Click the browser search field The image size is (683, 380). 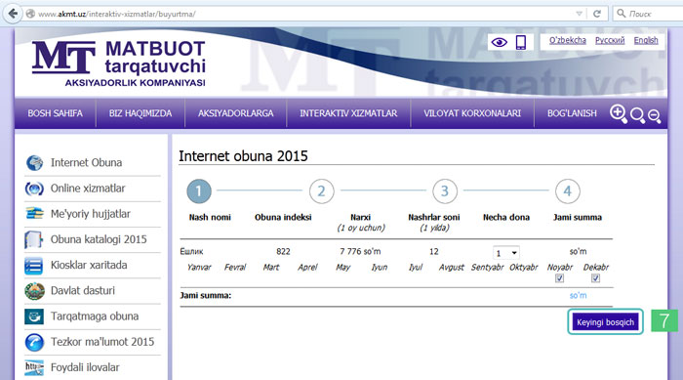pyautogui.click(x=649, y=14)
